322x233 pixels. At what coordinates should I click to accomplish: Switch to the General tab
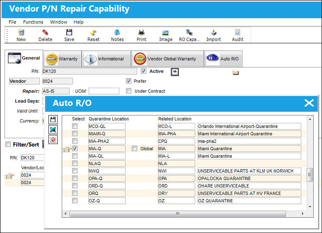point(24,58)
